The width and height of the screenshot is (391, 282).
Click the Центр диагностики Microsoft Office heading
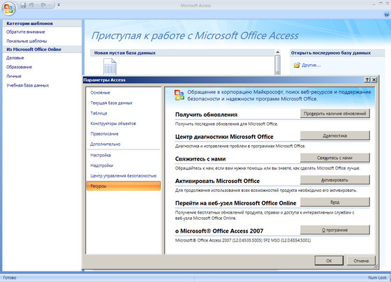pyautogui.click(x=224, y=137)
